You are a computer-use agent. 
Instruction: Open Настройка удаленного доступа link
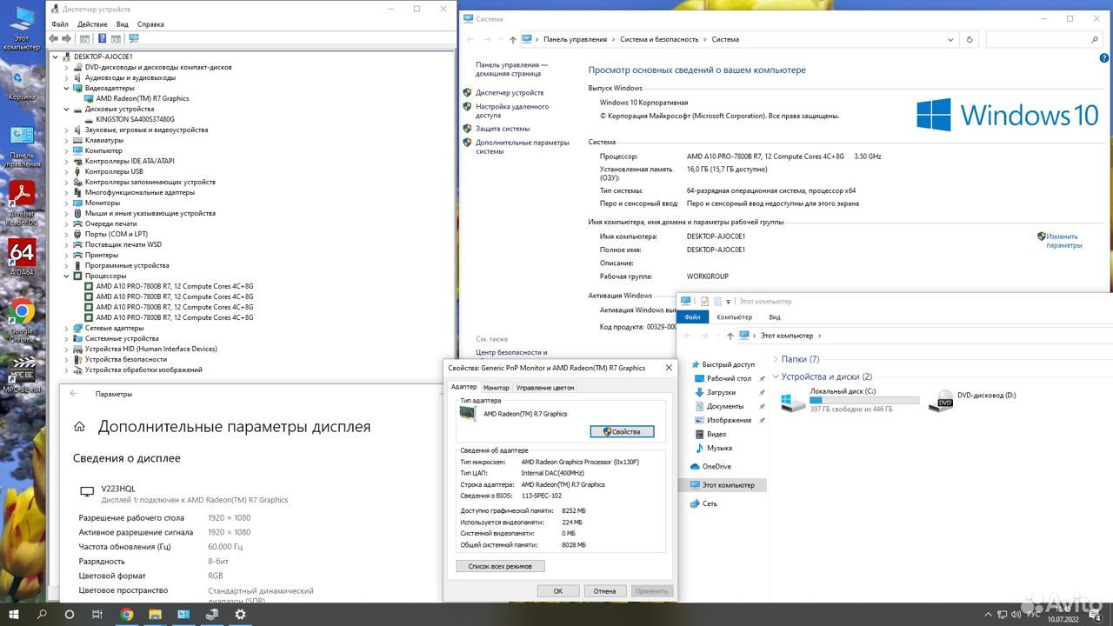coord(512,110)
